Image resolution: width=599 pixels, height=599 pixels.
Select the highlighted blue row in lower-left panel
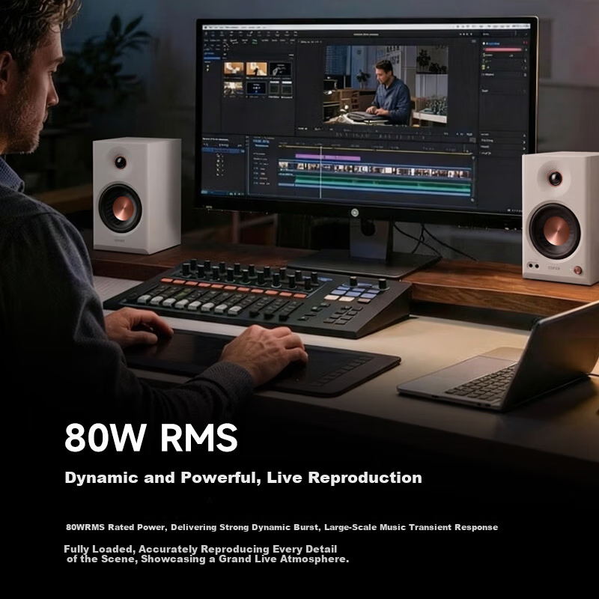[223, 151]
